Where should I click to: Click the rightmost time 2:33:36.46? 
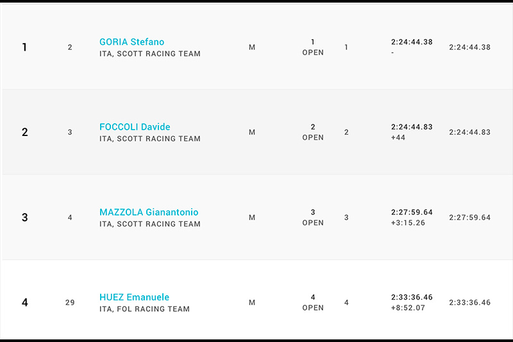click(x=469, y=303)
